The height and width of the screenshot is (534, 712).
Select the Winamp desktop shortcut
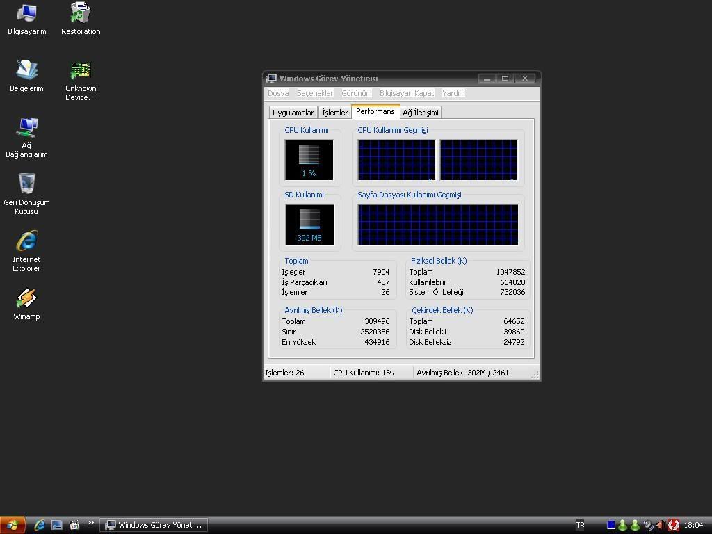[27, 305]
